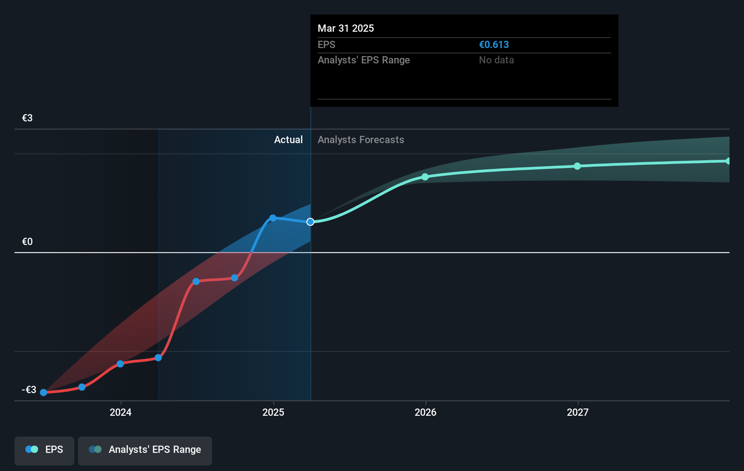This screenshot has height=471, width=744.
Task: Toggle the EPS legend series
Action: pyautogui.click(x=44, y=451)
